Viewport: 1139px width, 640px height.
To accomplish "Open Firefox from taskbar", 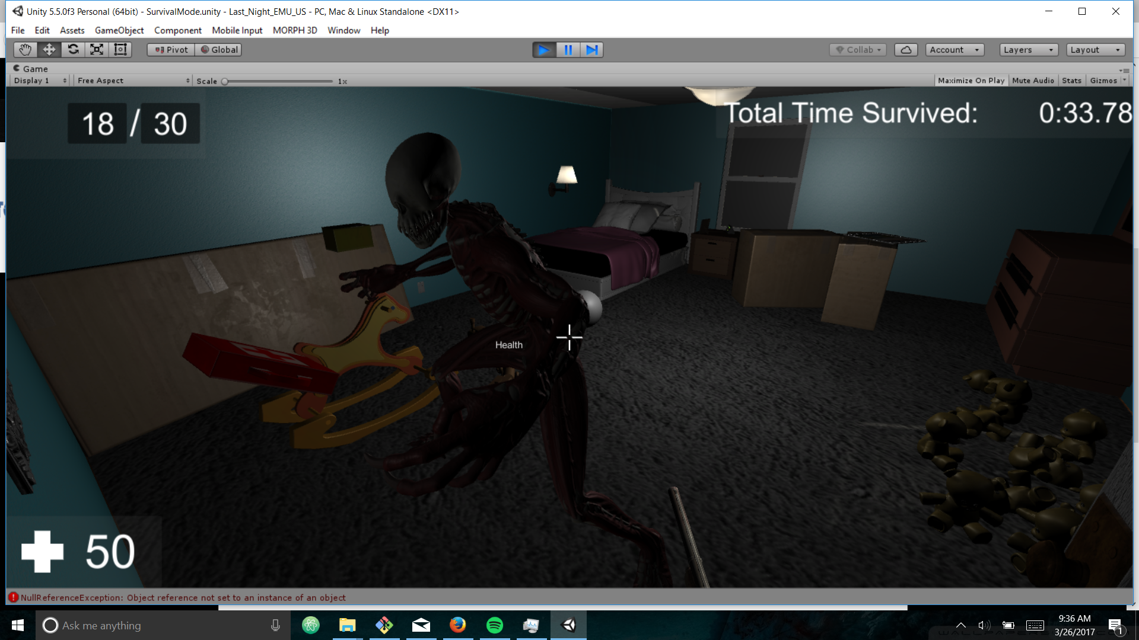I will point(458,625).
